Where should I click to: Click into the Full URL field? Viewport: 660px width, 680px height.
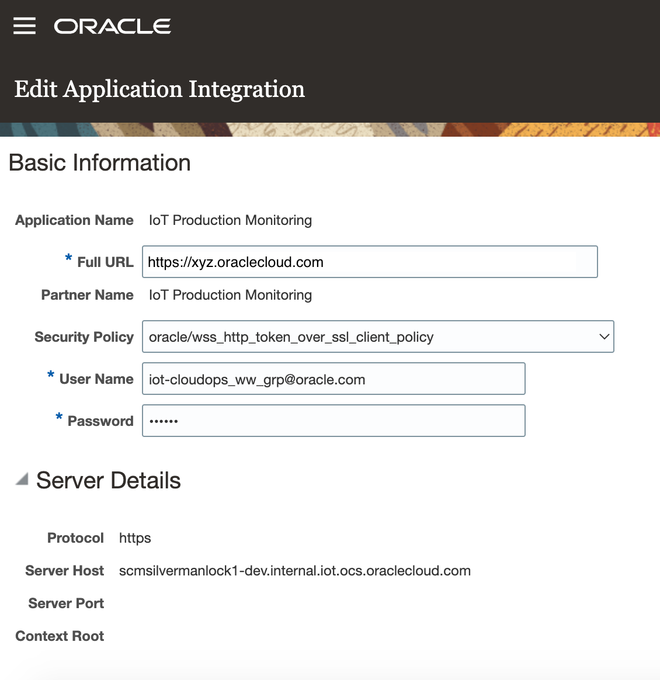pos(369,262)
